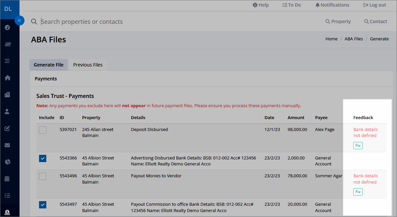This screenshot has height=217, width=397.
Task: Switch to the Previous Files tab
Action: pos(88,65)
